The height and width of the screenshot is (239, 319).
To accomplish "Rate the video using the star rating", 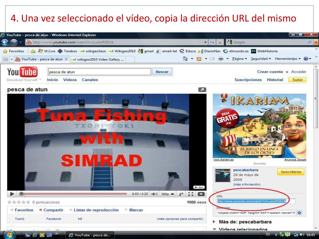I will 19,202.
